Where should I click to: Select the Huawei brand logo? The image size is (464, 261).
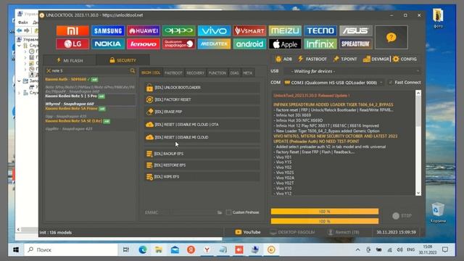tap(144, 30)
